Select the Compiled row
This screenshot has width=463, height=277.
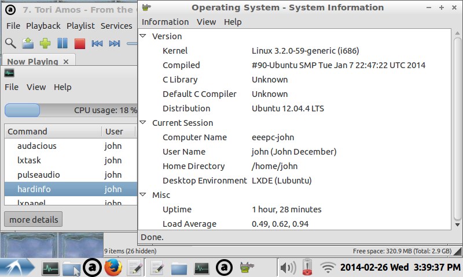(x=295, y=65)
